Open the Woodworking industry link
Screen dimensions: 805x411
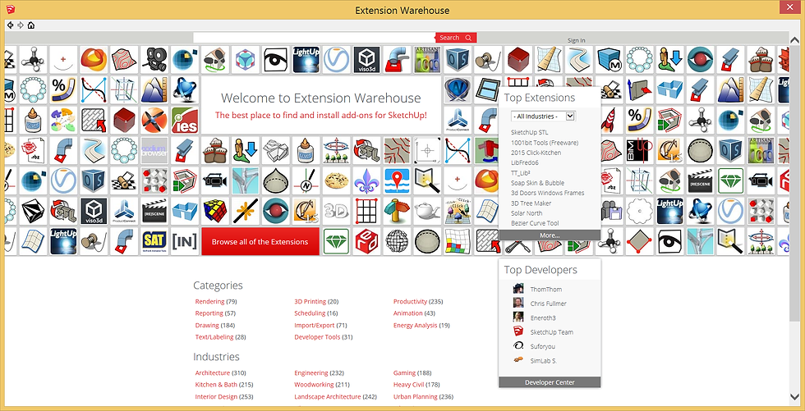(x=314, y=385)
